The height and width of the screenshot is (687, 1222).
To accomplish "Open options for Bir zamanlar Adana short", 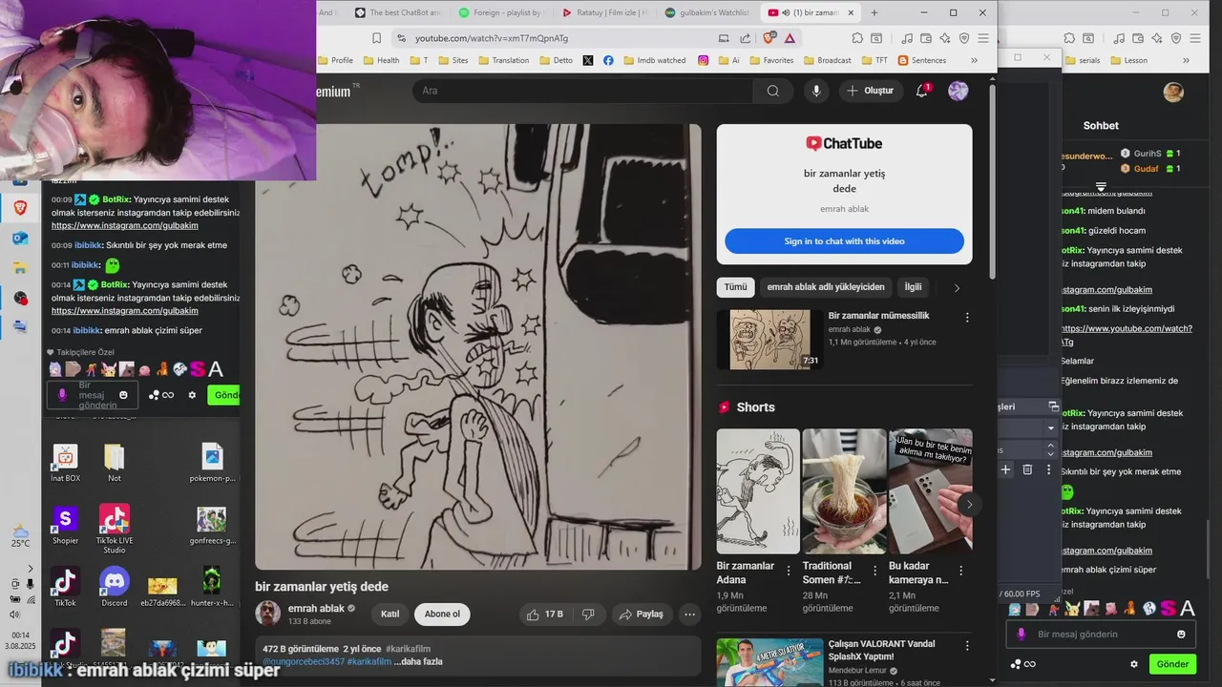I will (x=789, y=571).
